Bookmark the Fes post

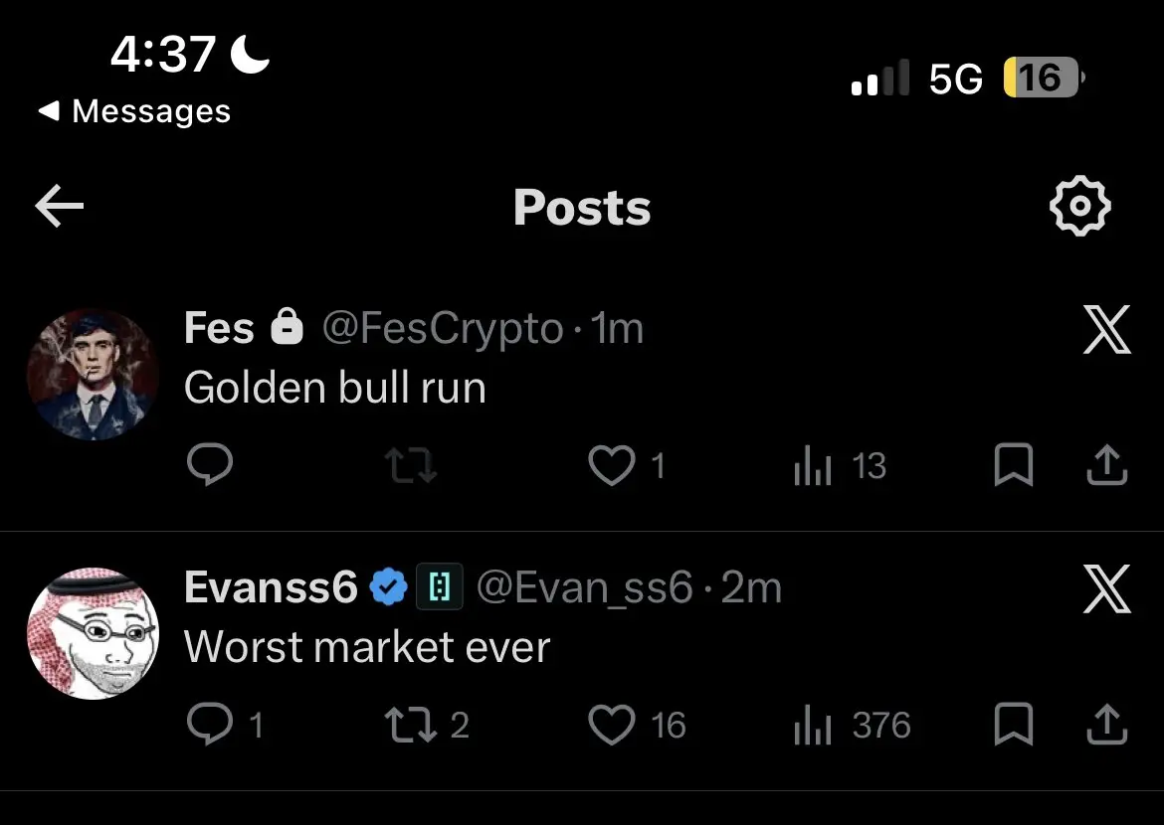(1013, 465)
